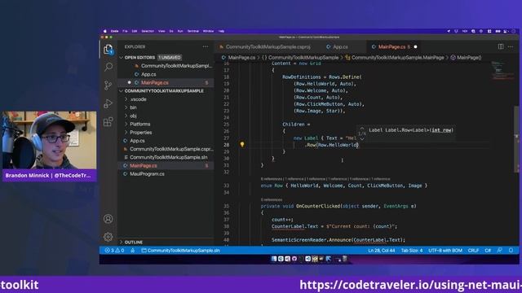Viewport: 522px width, 293px height.
Task: Open the Selection menu
Action: click(x=148, y=31)
